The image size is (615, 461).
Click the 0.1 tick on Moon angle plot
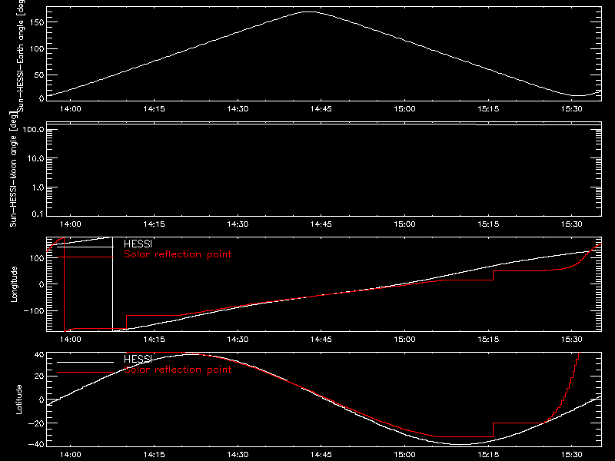click(38, 214)
